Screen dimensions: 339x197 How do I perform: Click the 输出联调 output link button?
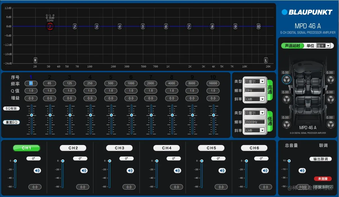click(320, 159)
